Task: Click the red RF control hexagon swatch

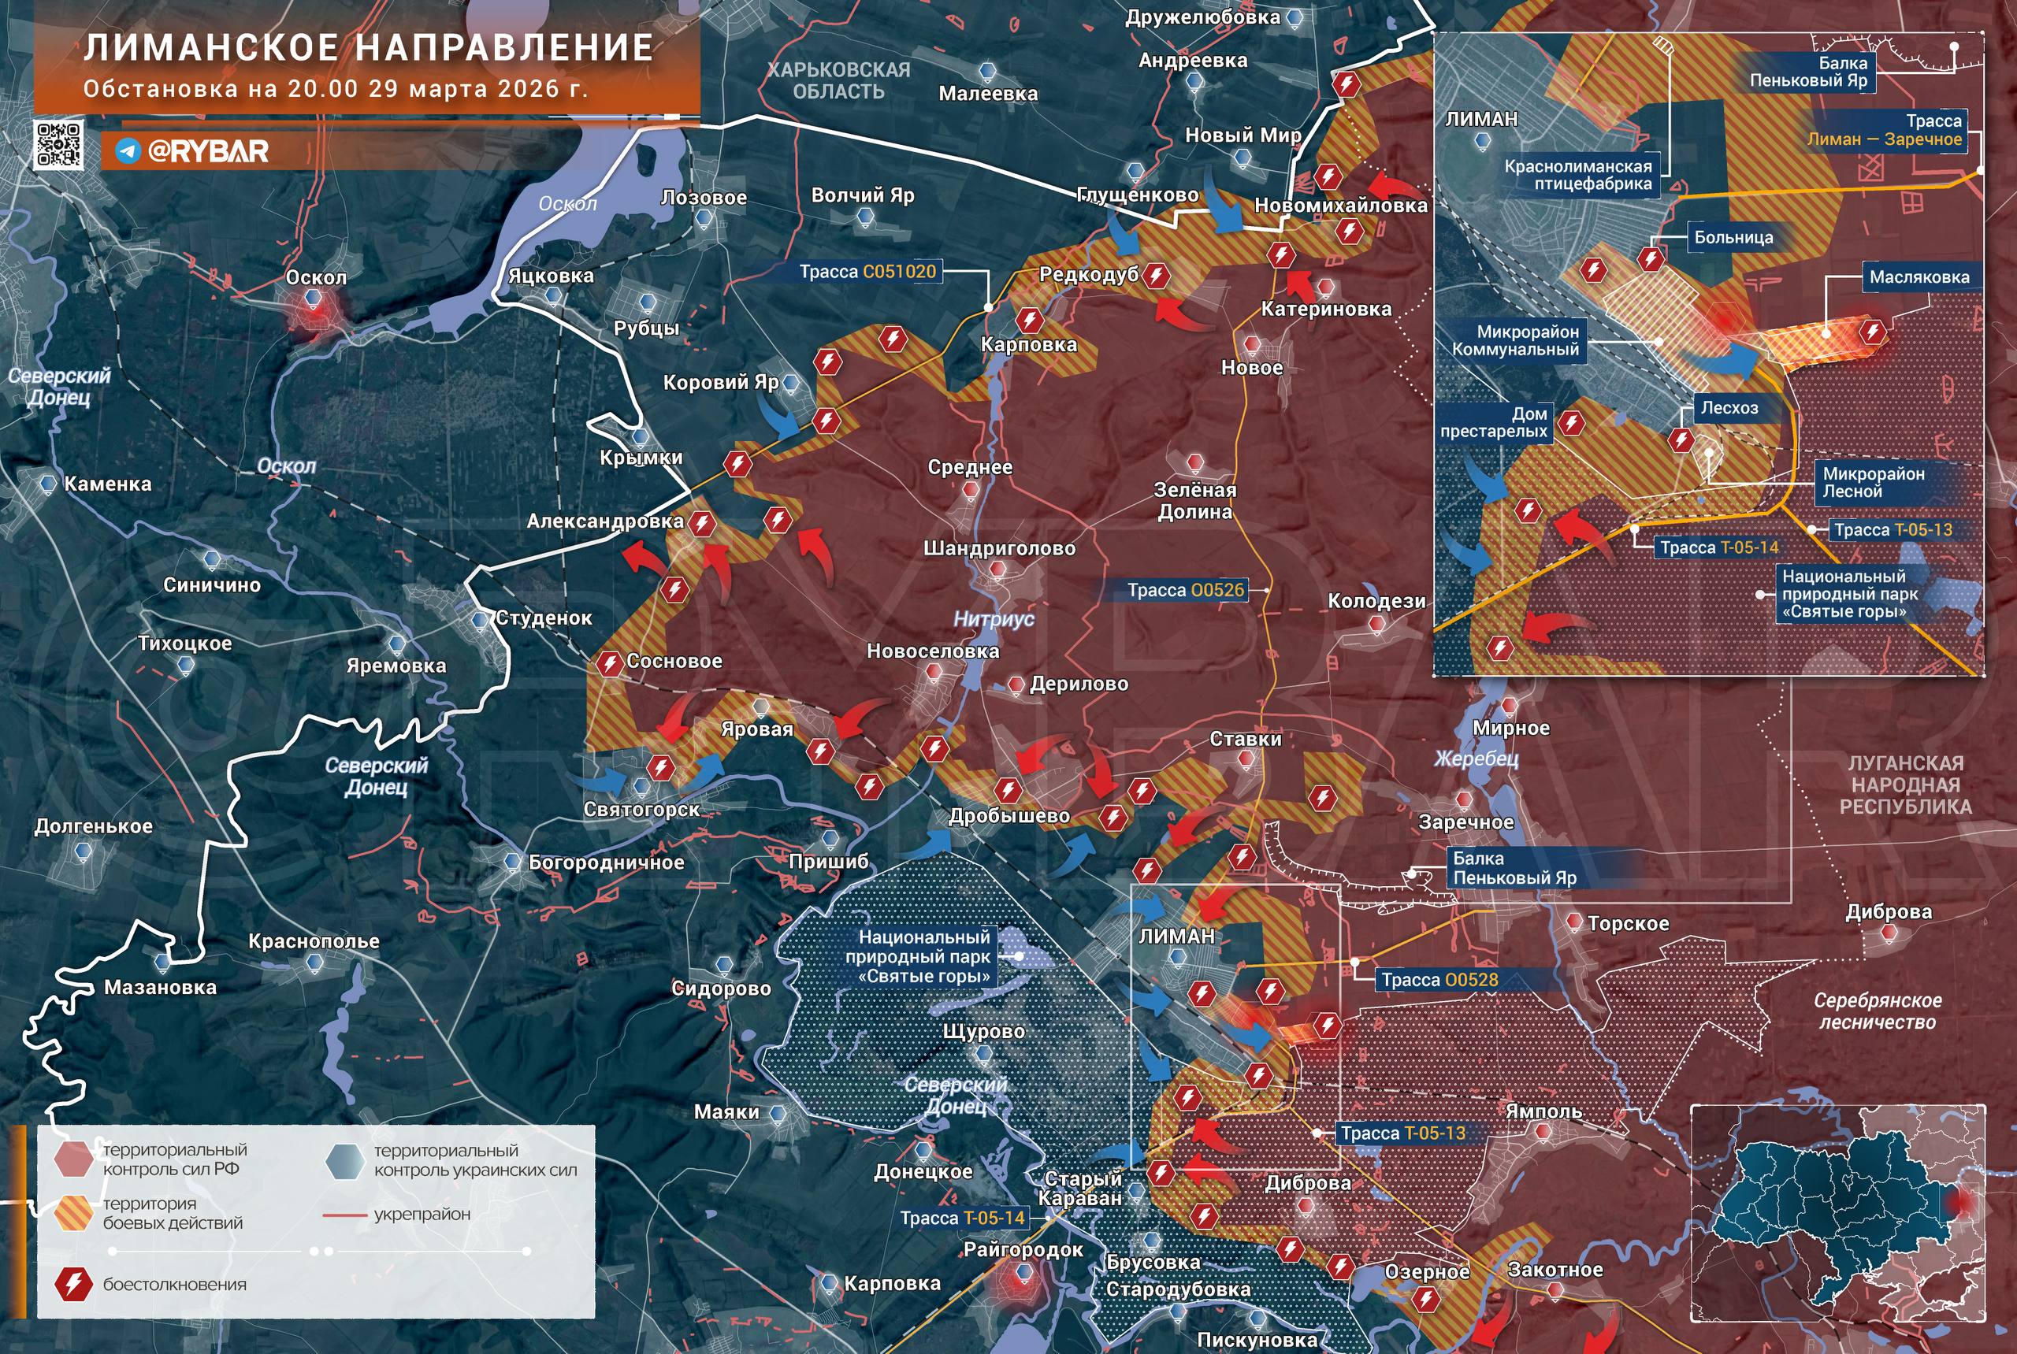Action: 73,1159
